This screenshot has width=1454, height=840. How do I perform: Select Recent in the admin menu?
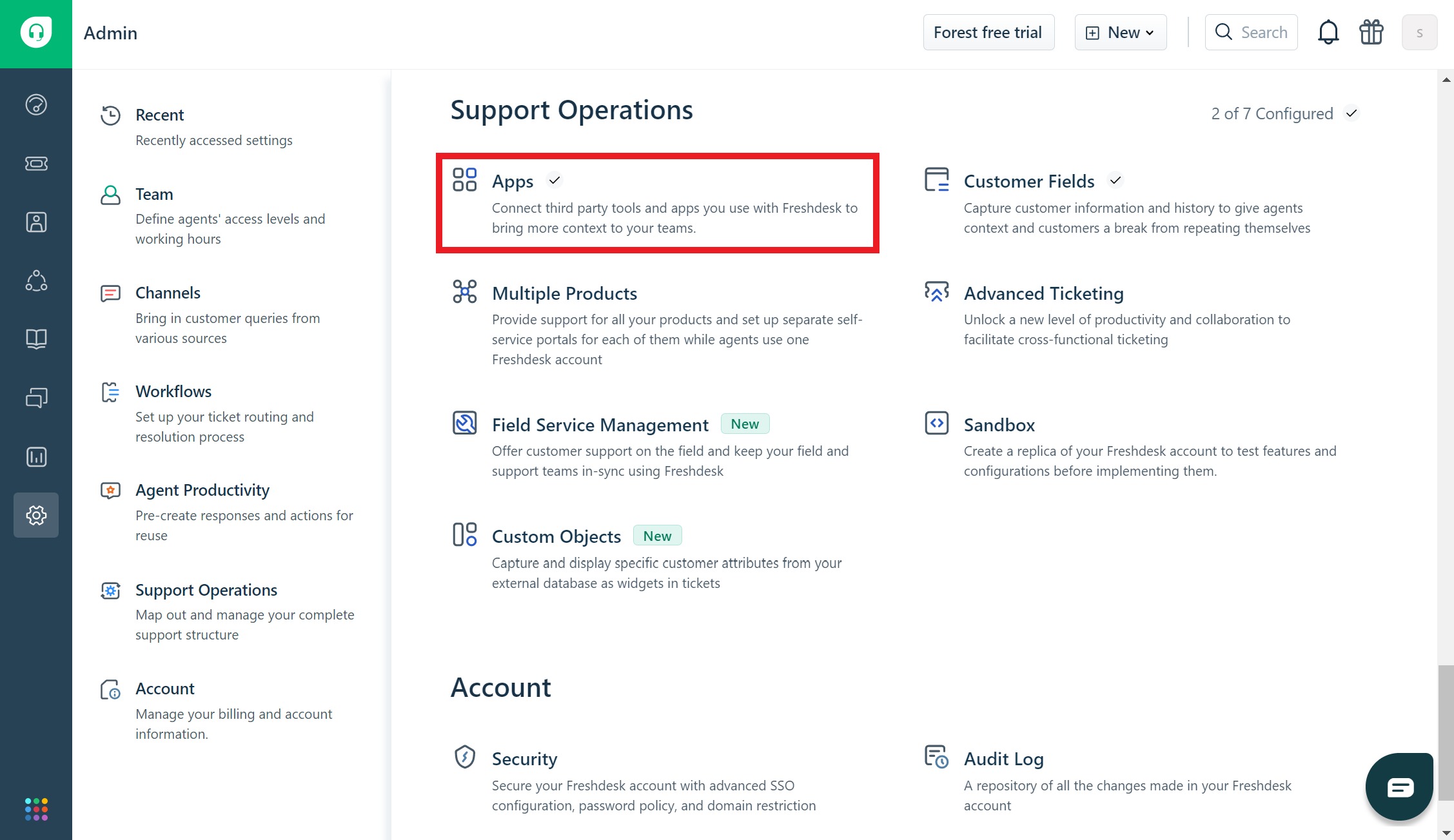[159, 115]
